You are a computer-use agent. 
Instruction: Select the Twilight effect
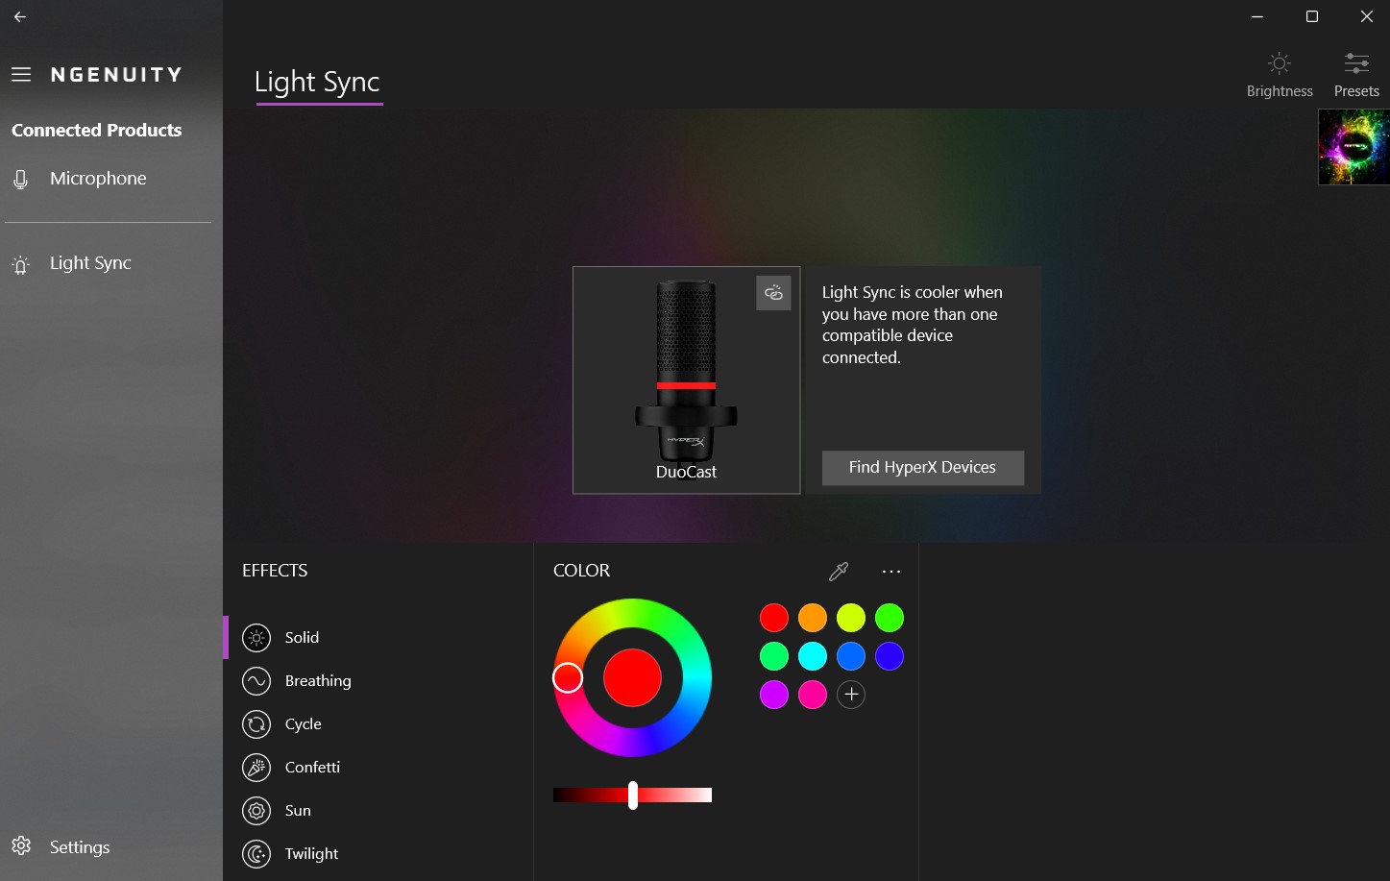[311, 854]
